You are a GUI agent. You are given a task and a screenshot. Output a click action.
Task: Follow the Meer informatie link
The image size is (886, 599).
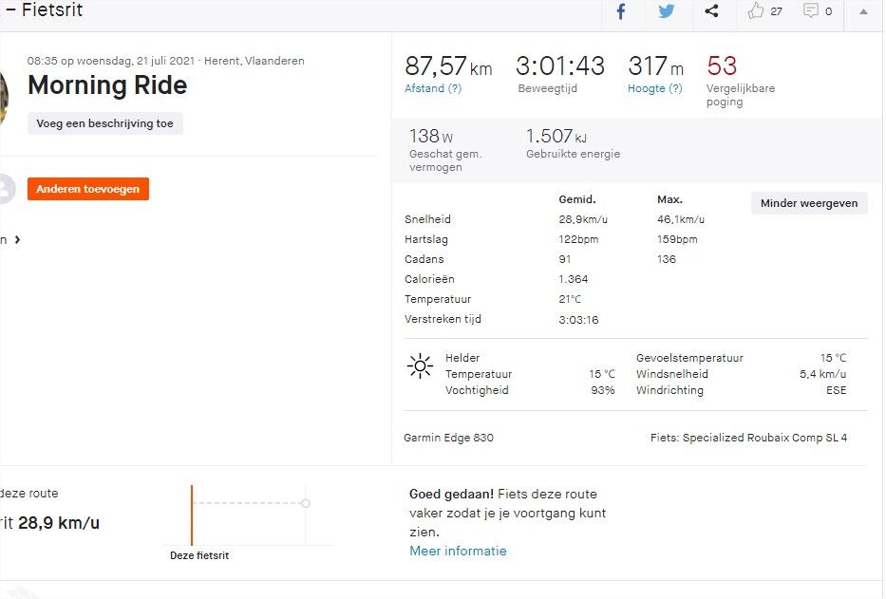click(458, 551)
